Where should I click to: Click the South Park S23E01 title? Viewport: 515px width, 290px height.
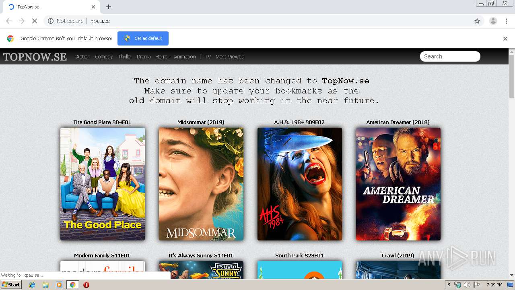(x=299, y=255)
